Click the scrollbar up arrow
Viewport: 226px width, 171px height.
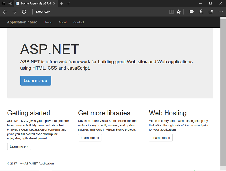coord(223,18)
